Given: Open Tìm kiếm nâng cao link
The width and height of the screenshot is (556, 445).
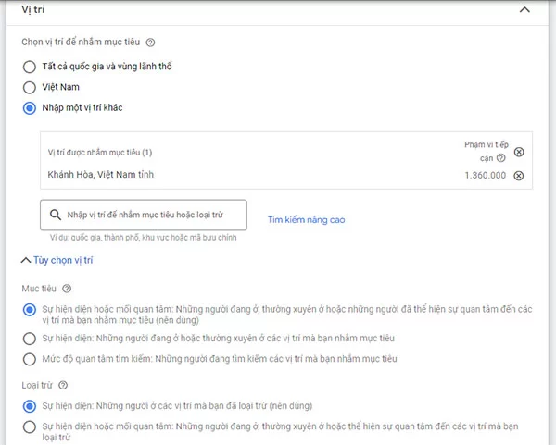Looking at the screenshot, I should pyautogui.click(x=307, y=220).
